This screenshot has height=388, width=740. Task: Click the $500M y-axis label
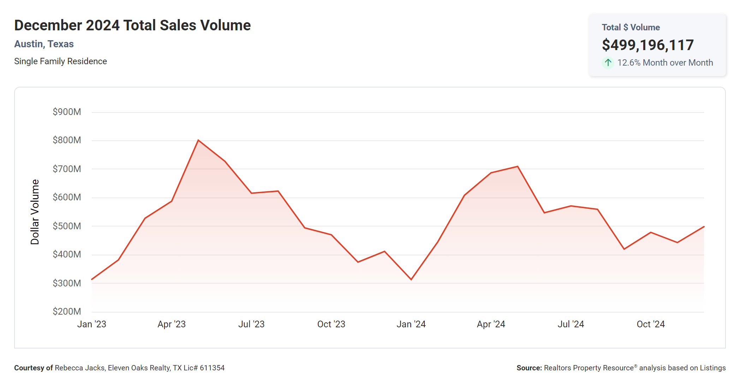67,226
